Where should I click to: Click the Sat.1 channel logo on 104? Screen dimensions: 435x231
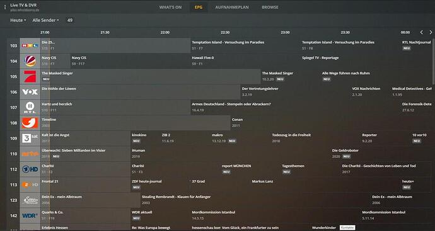30,61
